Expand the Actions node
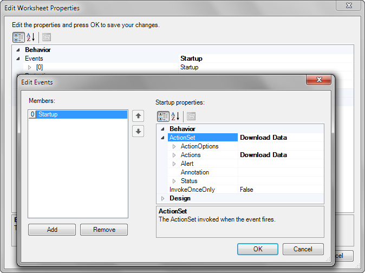Viewport: 365px width, 273px height. (174, 155)
